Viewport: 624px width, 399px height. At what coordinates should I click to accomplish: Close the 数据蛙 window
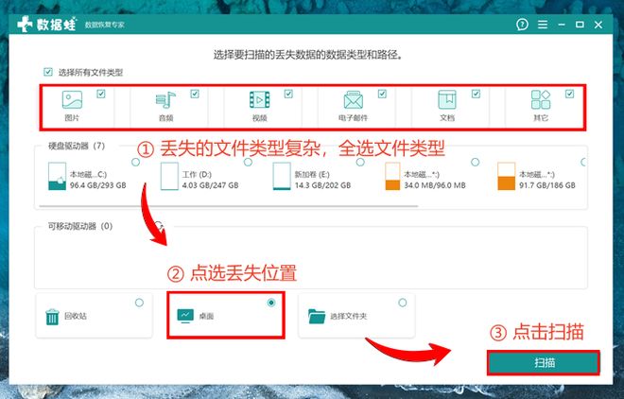(x=598, y=25)
